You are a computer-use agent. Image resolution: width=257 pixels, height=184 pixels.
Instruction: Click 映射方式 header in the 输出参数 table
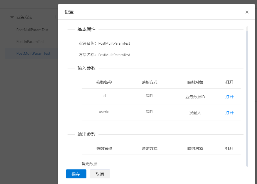point(149,148)
